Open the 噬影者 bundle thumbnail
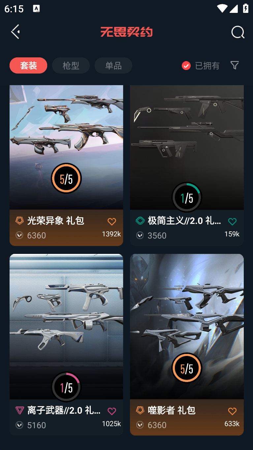Viewport: 253px width, 450px height. click(x=187, y=327)
